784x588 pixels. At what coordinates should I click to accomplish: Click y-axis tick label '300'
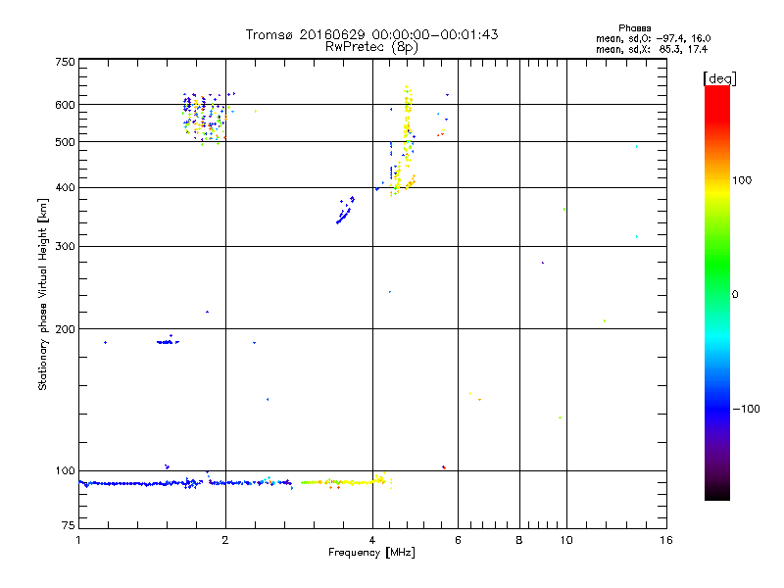[x=65, y=246]
